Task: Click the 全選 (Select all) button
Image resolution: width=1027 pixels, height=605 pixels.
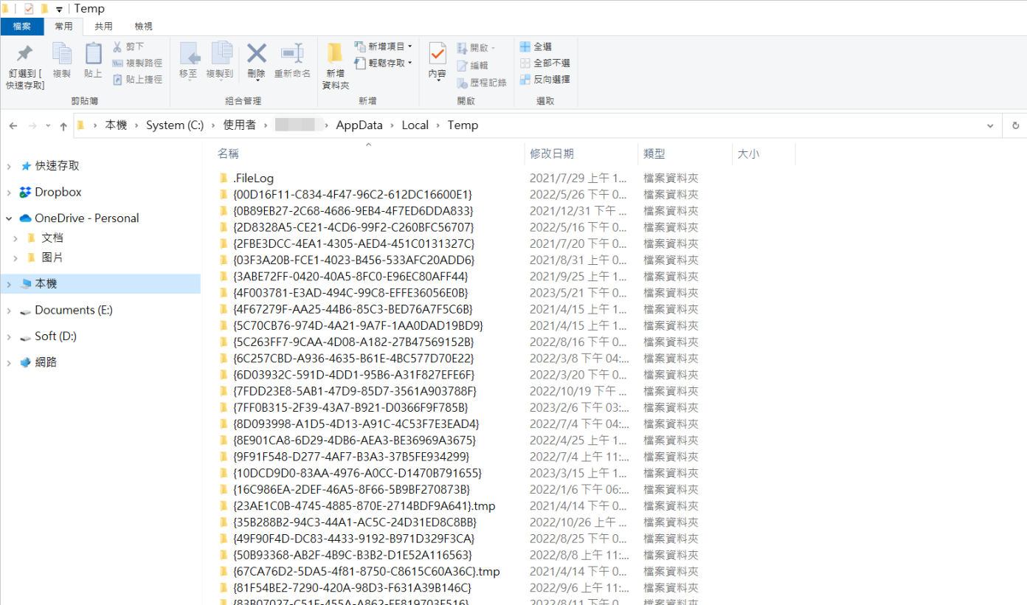Action: pyautogui.click(x=539, y=46)
